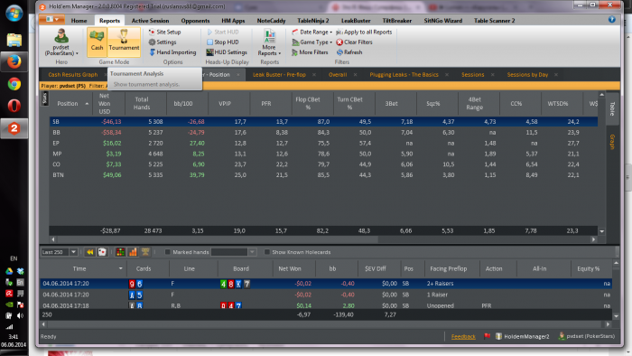Open Firefox from the taskbar
This screenshot has height=356, width=632.
pyautogui.click(x=14, y=61)
